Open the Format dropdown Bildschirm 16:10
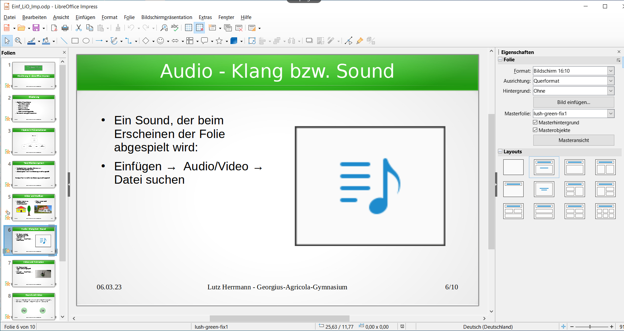The width and height of the screenshot is (624, 331). 610,71
